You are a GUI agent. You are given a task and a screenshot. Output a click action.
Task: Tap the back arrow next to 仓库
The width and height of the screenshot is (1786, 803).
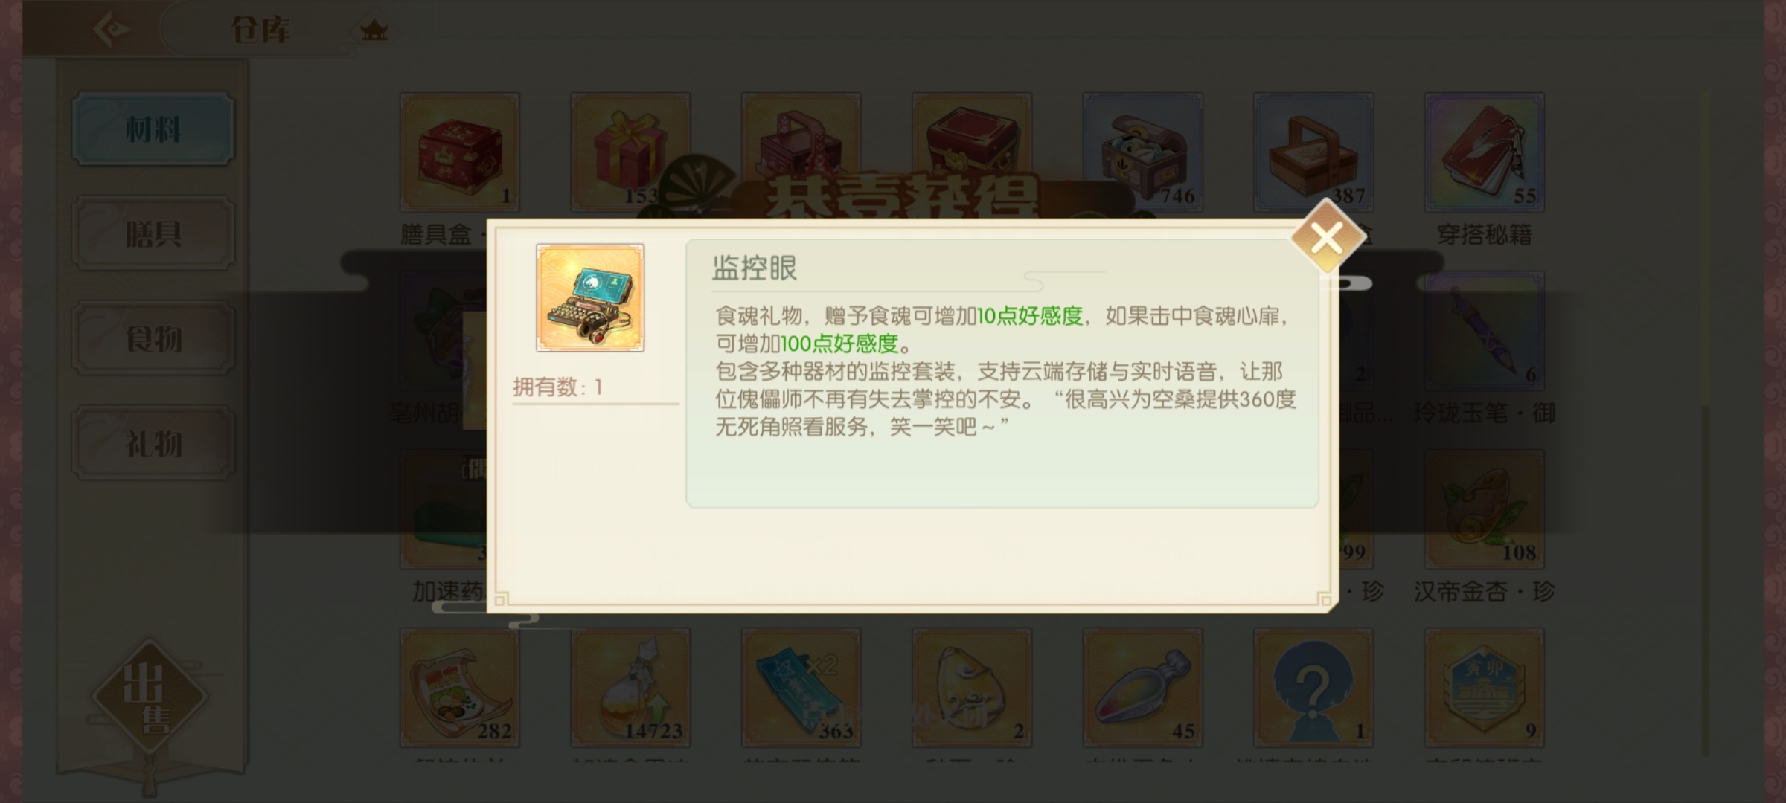(112, 30)
